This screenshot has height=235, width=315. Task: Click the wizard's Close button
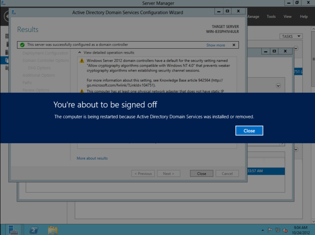tap(202, 173)
